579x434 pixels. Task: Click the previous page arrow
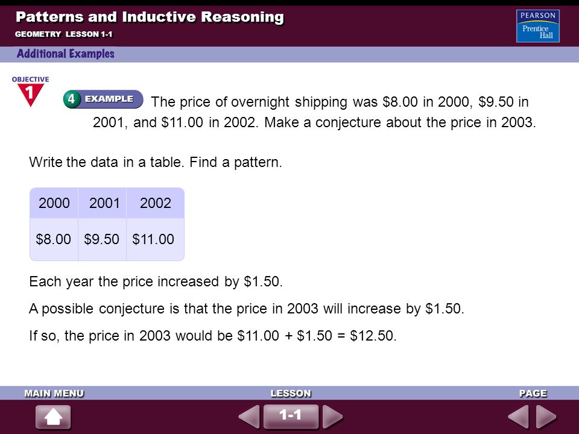tap(519, 417)
